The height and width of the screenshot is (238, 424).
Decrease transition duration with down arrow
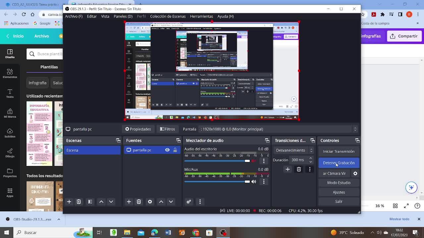pos(310,162)
